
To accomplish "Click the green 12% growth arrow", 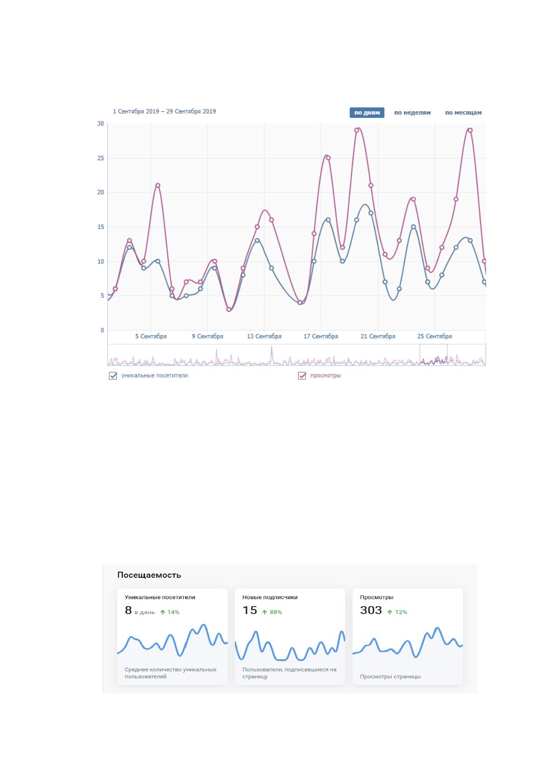I will [x=390, y=612].
